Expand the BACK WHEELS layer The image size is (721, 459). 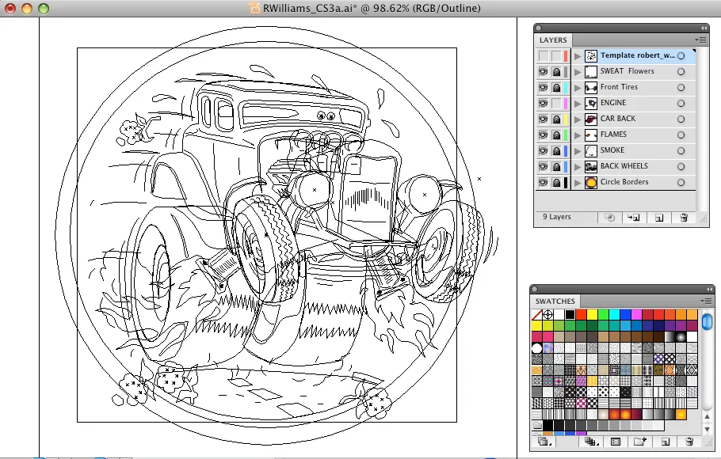point(578,167)
